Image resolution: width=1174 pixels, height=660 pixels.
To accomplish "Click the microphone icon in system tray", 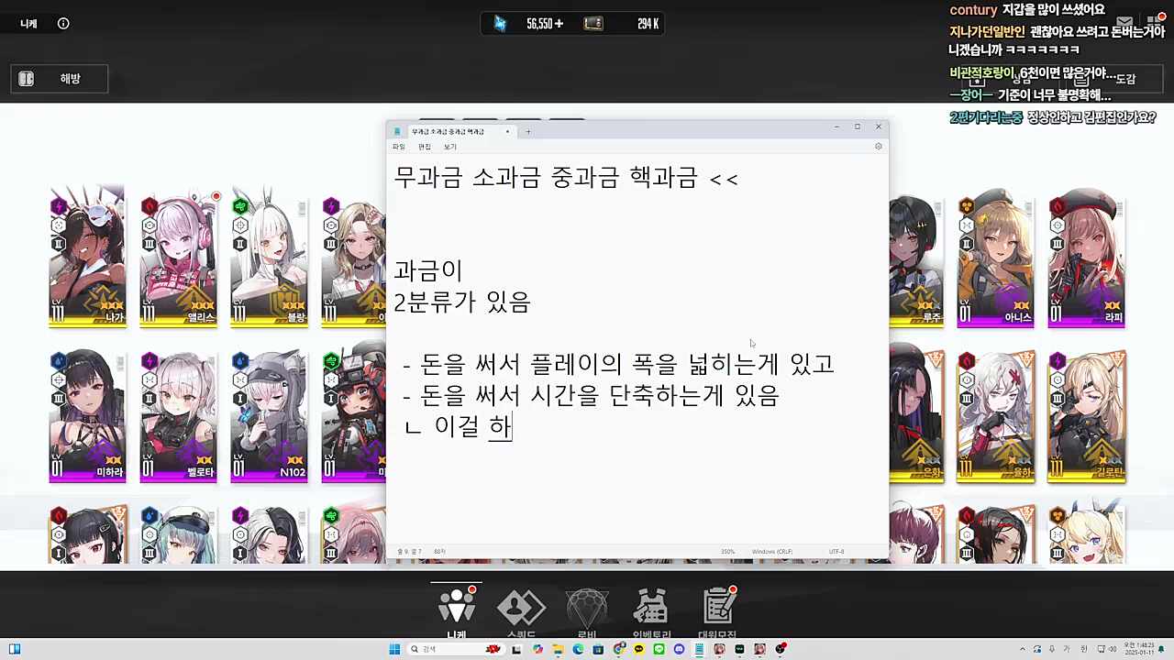I will [x=1052, y=649].
